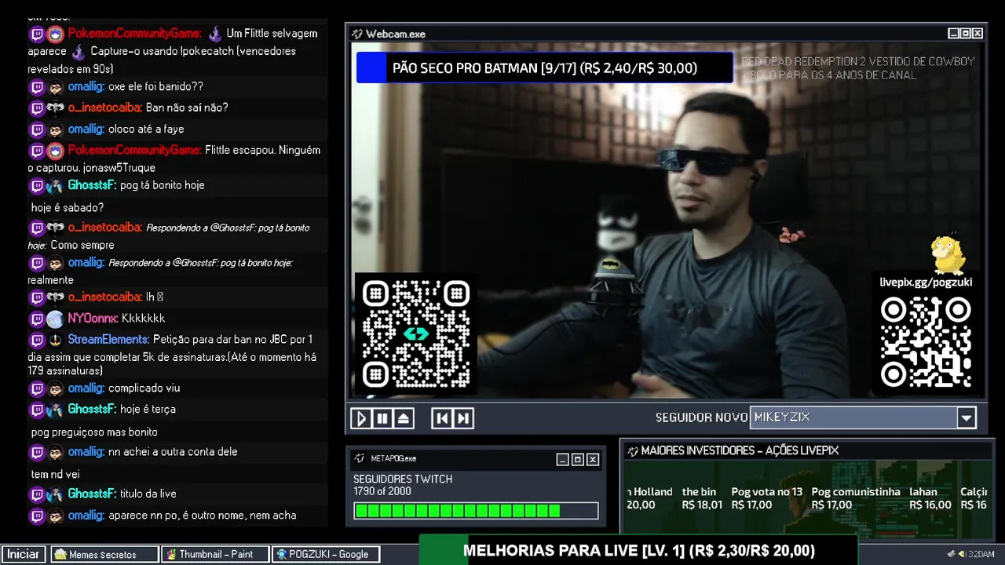Open the Seguidor Novo dropdown arrow
The width and height of the screenshot is (1005, 565).
967,417
